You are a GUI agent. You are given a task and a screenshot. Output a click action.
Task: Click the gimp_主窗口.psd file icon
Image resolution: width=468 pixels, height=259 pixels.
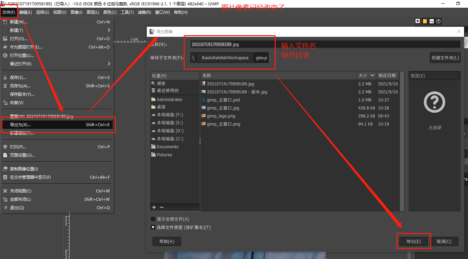coord(204,100)
